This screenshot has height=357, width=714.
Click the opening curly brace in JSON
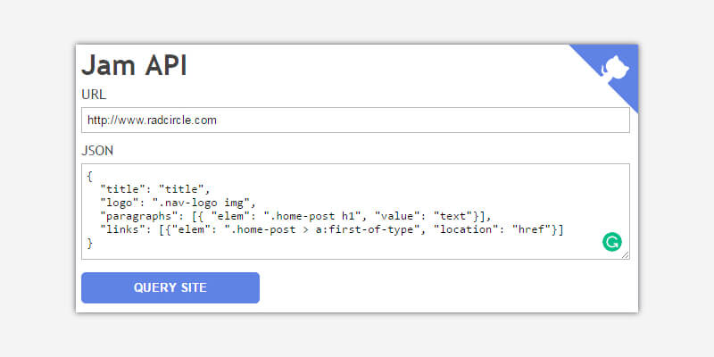pyautogui.click(x=90, y=175)
